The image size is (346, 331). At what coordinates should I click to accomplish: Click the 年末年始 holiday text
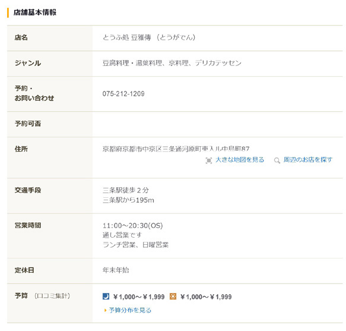tap(116, 270)
